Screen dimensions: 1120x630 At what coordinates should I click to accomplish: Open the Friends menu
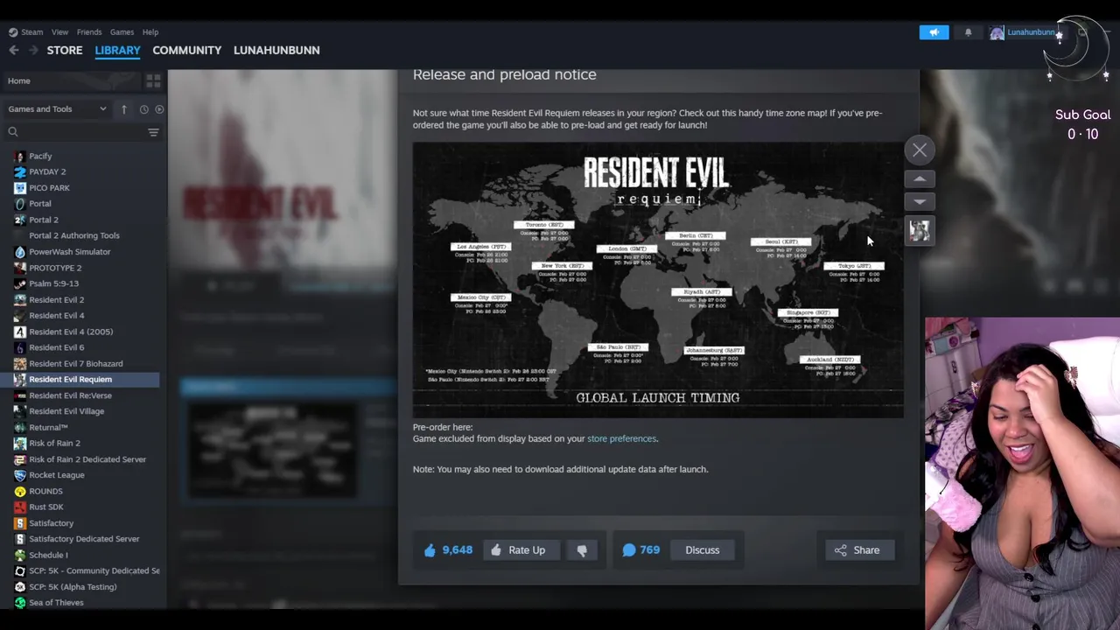pos(89,32)
